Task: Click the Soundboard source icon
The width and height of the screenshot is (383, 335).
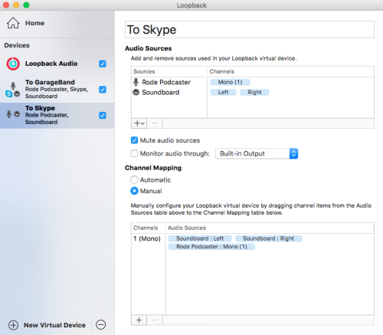Action: point(136,92)
